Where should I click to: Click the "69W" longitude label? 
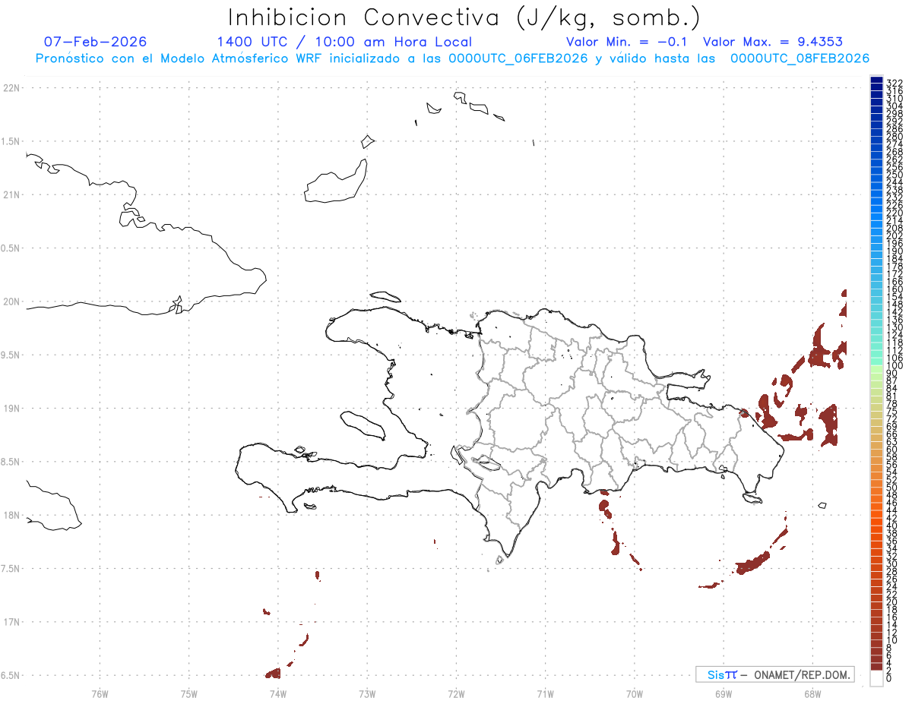[x=724, y=693]
